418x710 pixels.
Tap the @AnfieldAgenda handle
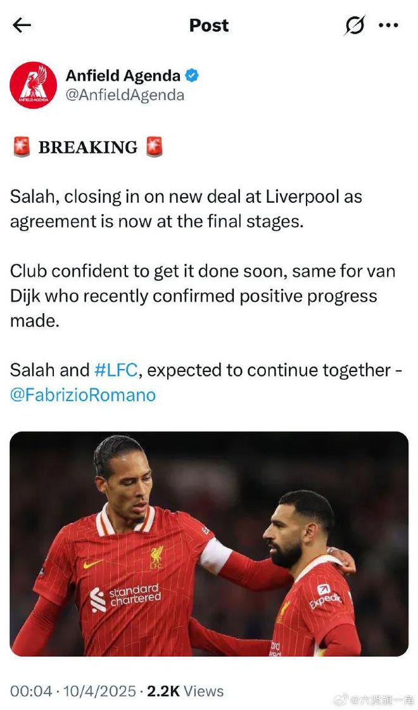(125, 95)
